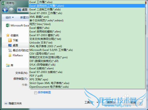
Task: Choose 带格式文本文件(空格分隔)(*.prn) type
Action: [x=87, y=57]
